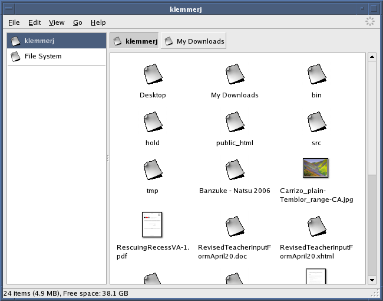The image size is (383, 301).
Task: Click the 'RevisedTeacherInputFormApril20.doc' file name
Action: (x=235, y=251)
